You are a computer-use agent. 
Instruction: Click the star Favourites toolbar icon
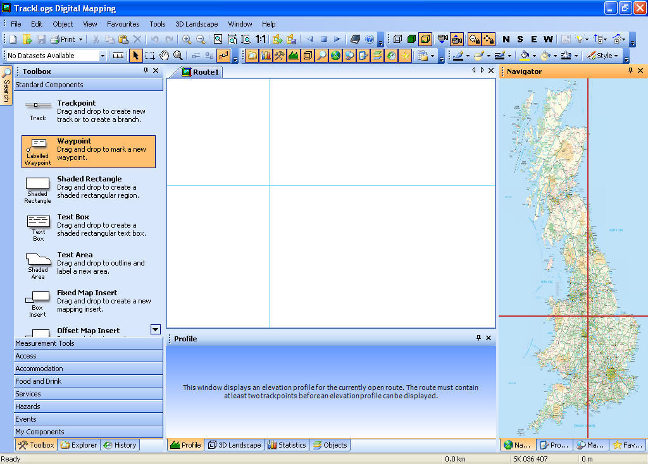405,56
